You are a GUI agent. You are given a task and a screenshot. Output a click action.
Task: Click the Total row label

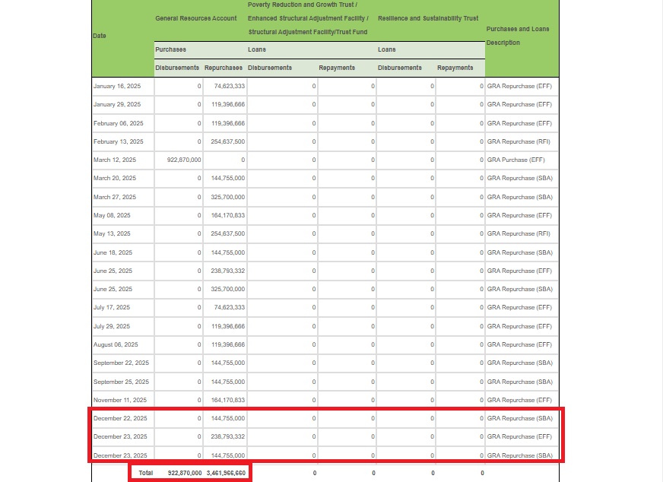pyautogui.click(x=144, y=473)
